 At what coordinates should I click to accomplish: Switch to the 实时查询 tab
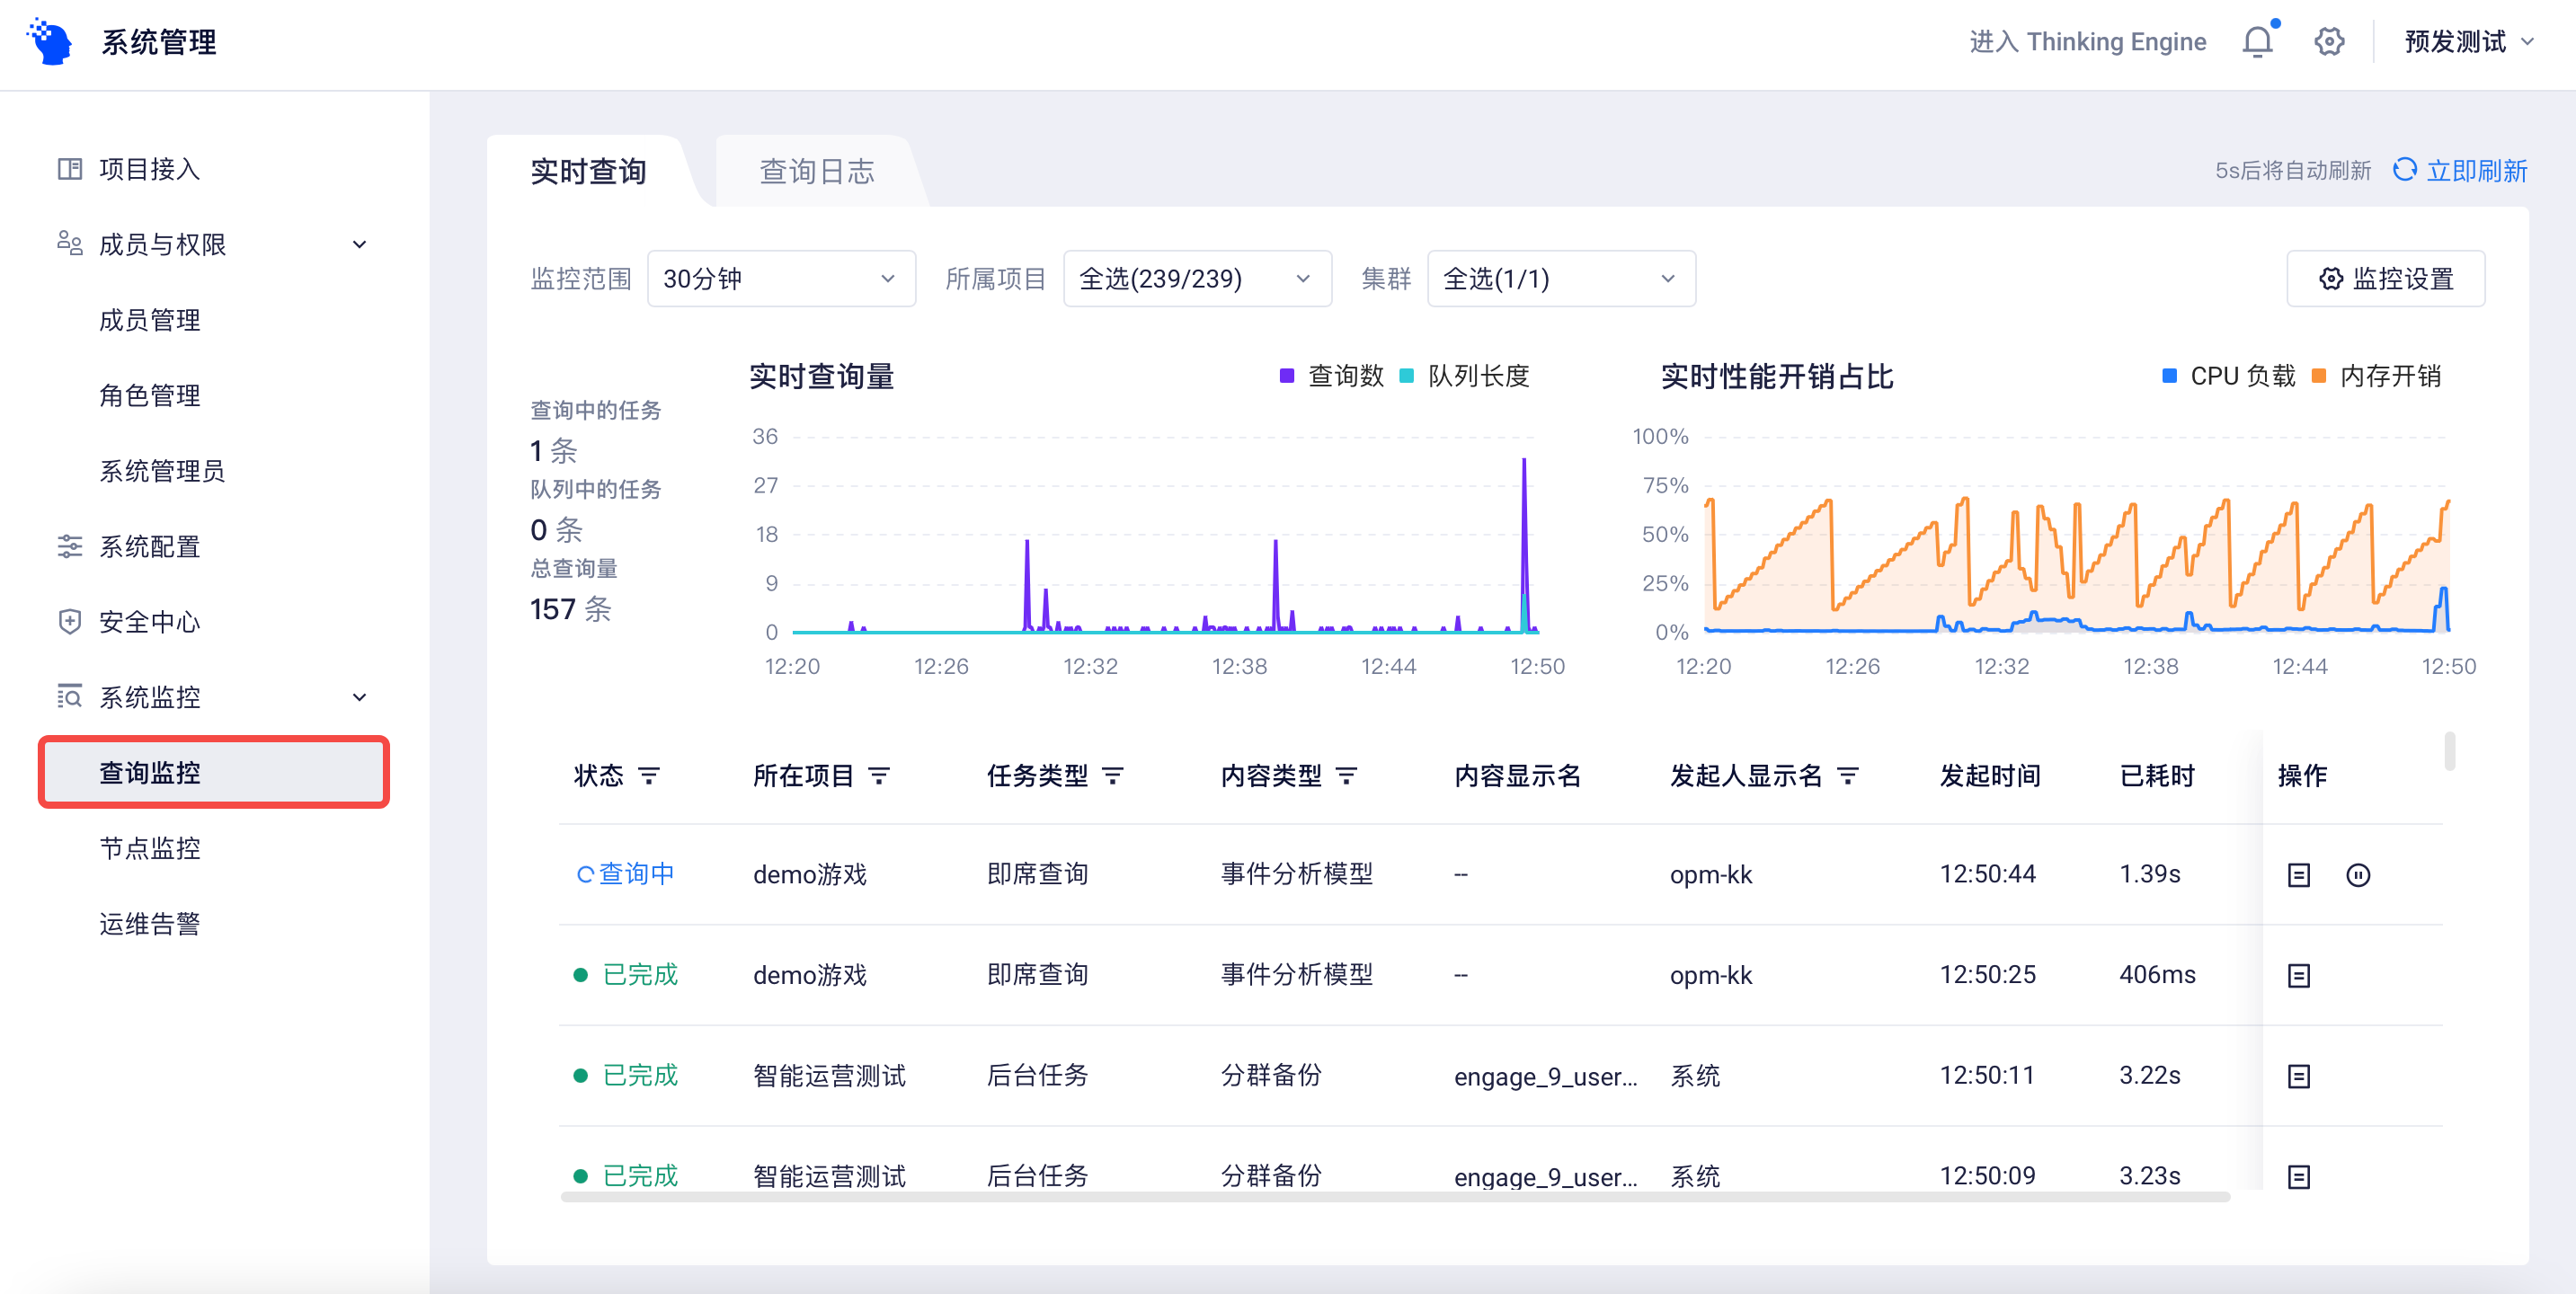588,171
